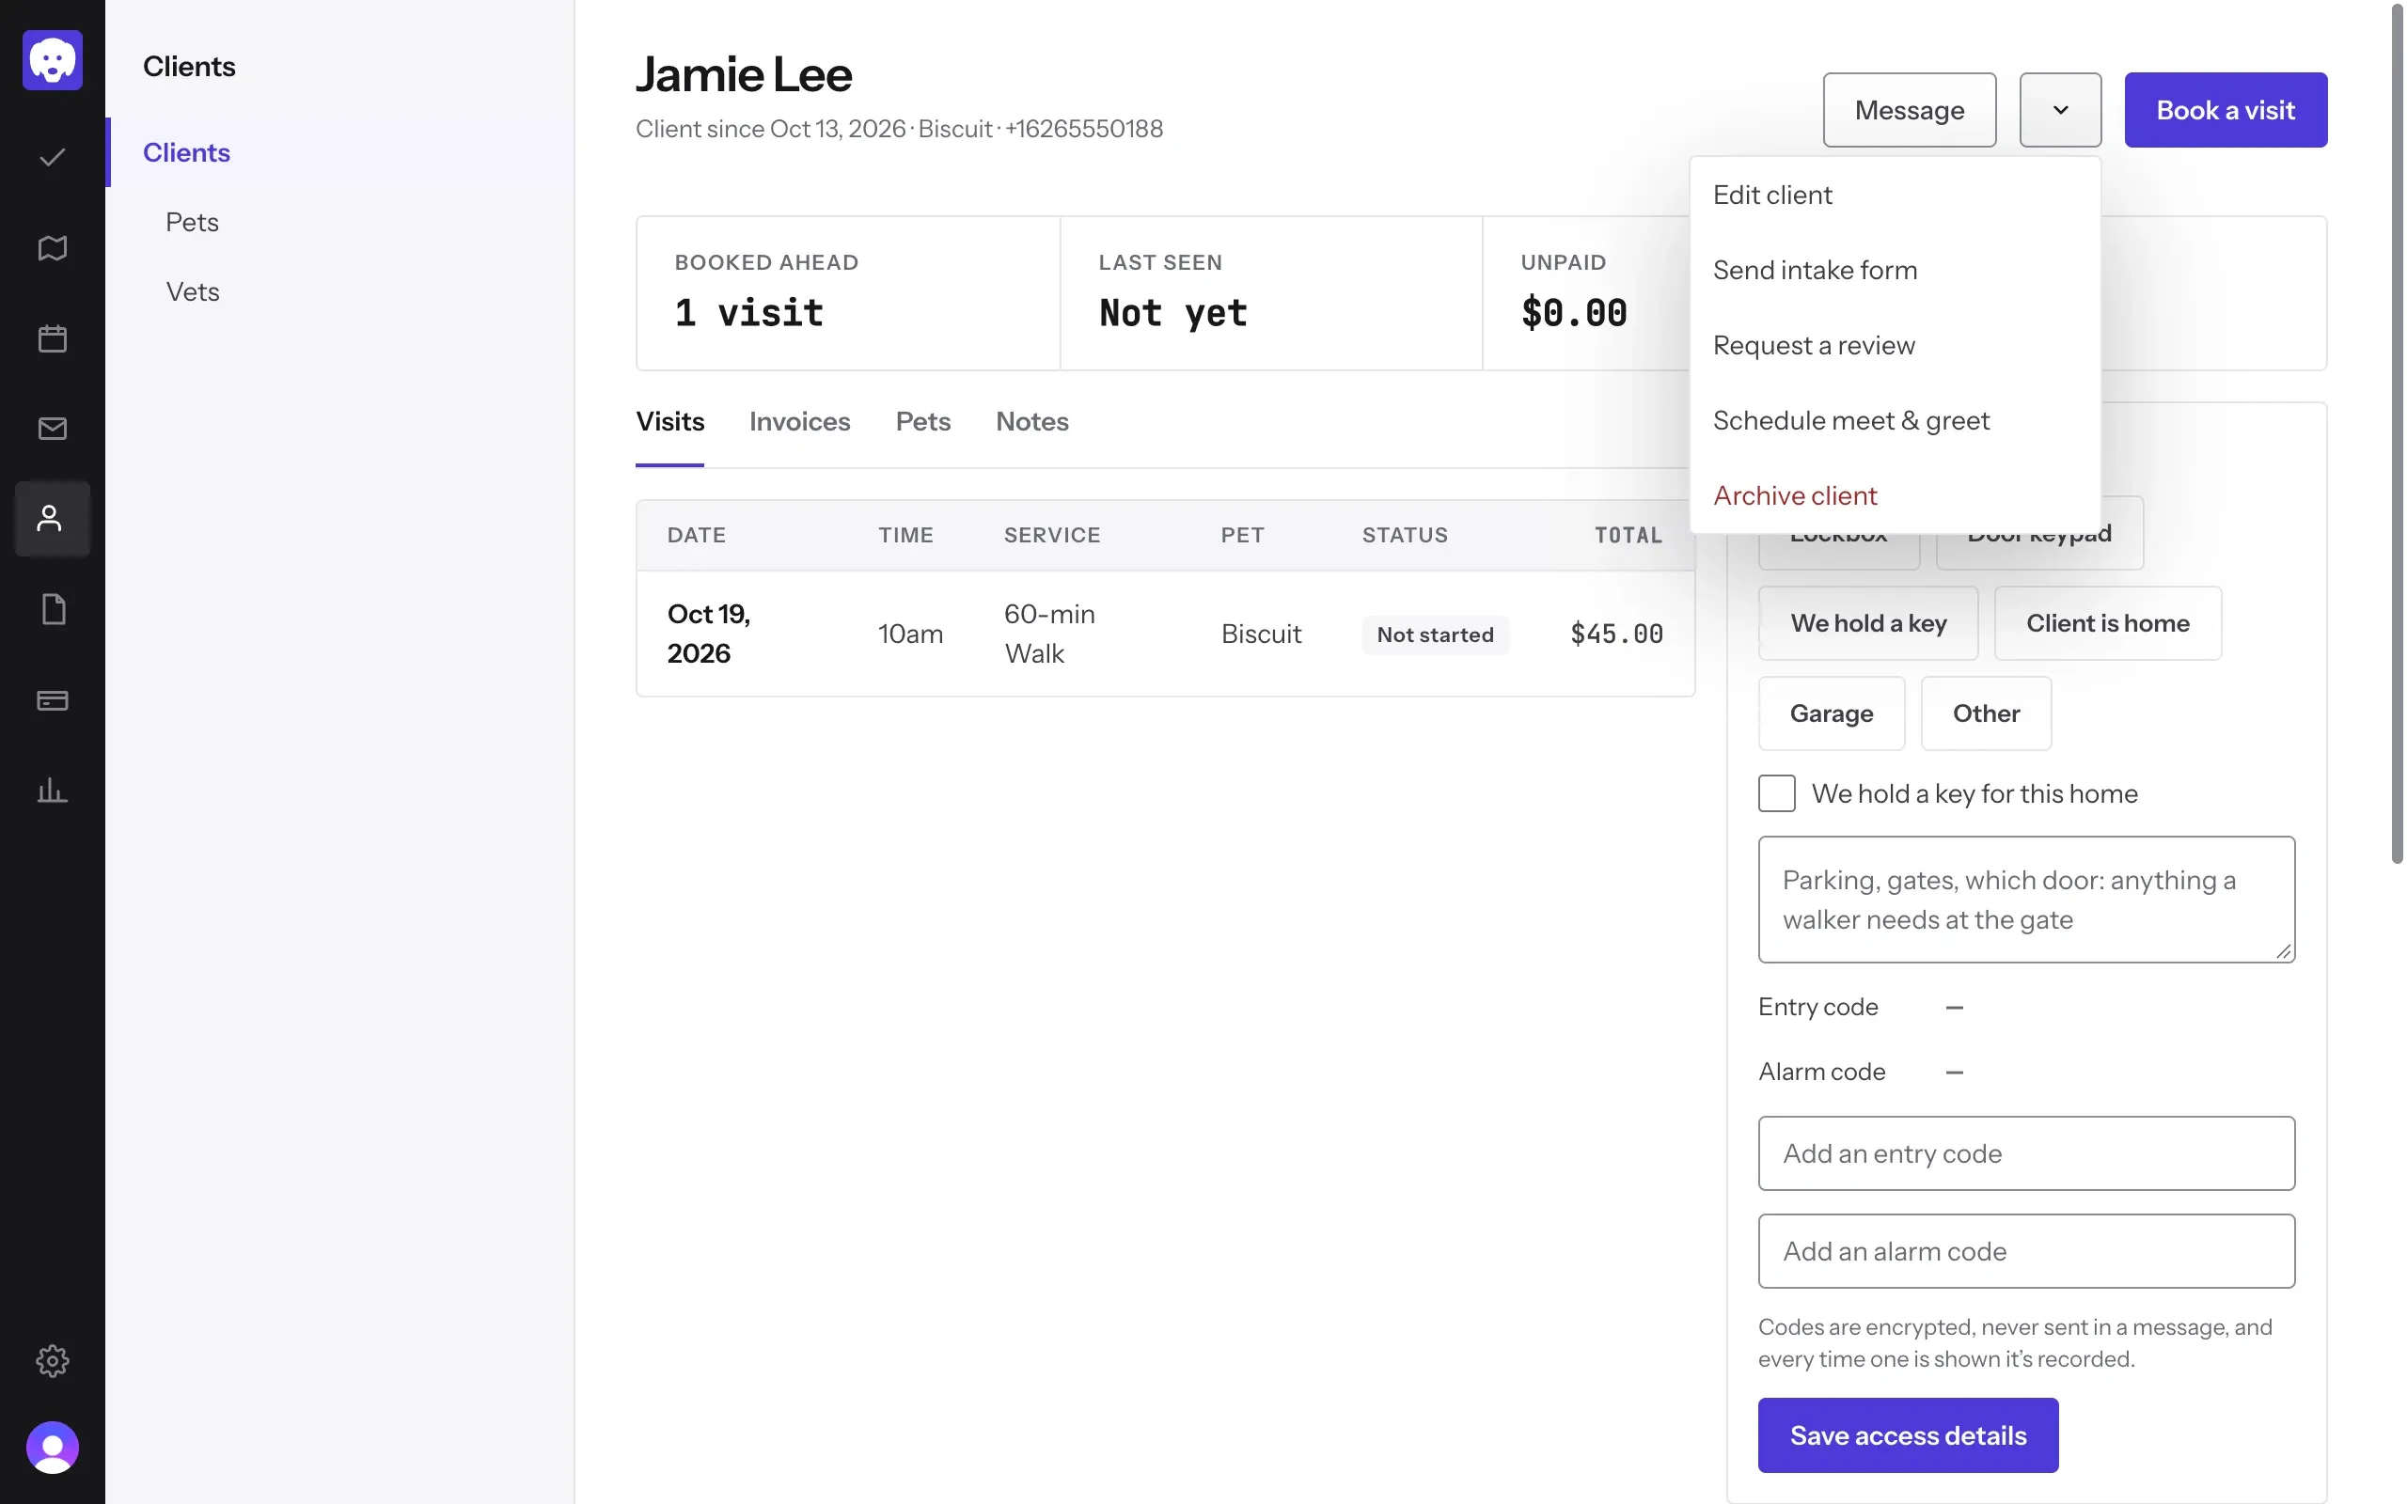Switch to the Invoices tab
This screenshot has width=2407, height=1504.
coord(800,422)
